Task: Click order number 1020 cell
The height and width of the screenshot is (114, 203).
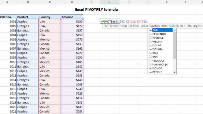Action: [x=8, y=107]
